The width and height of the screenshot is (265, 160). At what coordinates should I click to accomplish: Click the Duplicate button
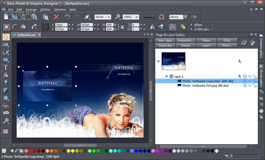[x=165, y=45]
